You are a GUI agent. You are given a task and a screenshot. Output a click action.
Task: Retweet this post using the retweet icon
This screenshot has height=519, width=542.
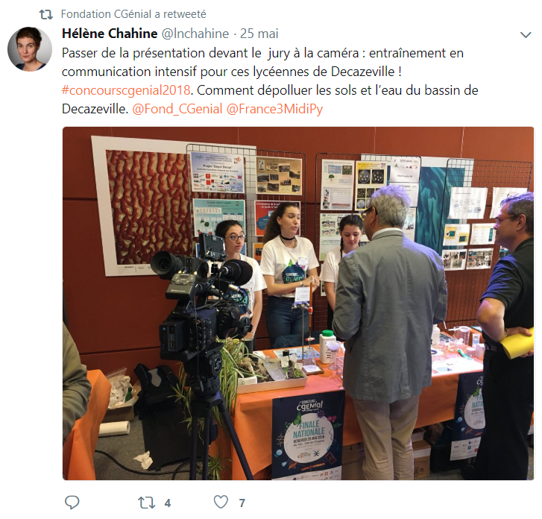pyautogui.click(x=147, y=503)
